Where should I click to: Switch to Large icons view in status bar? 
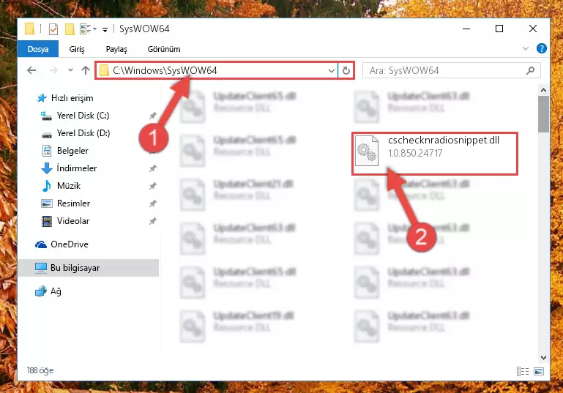click(539, 371)
